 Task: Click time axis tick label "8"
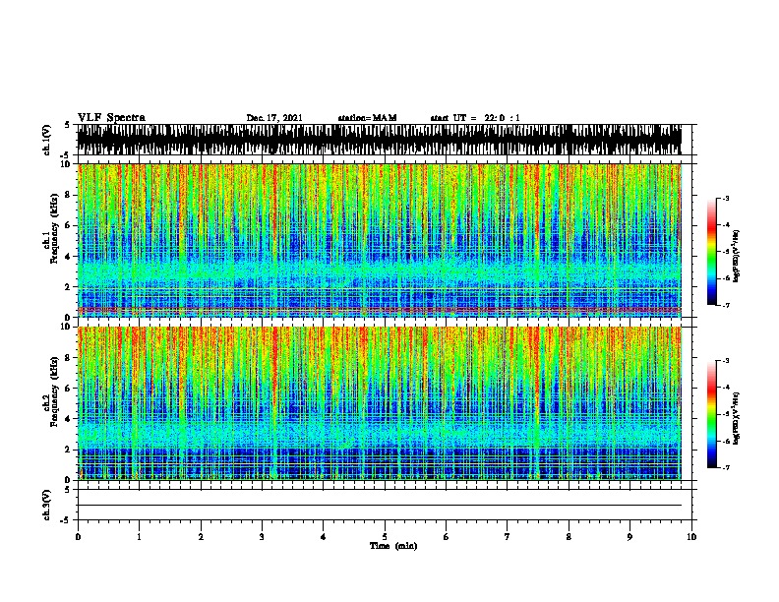pos(569,537)
